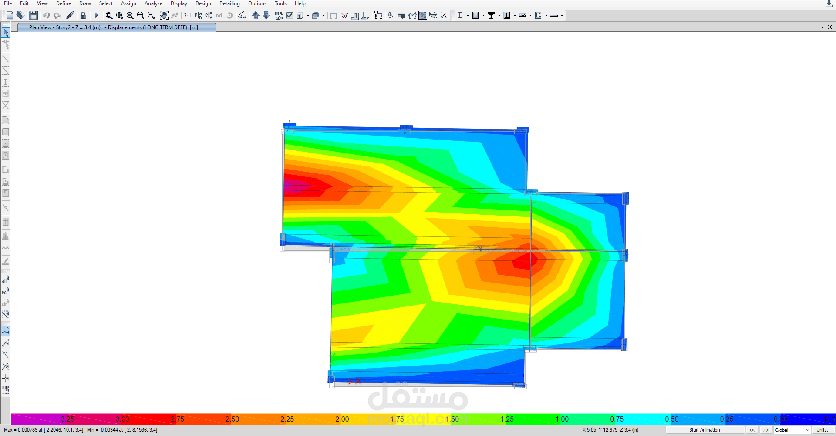Select the Plan View Story2 Displacements tab
836x436 pixels.
(117, 27)
